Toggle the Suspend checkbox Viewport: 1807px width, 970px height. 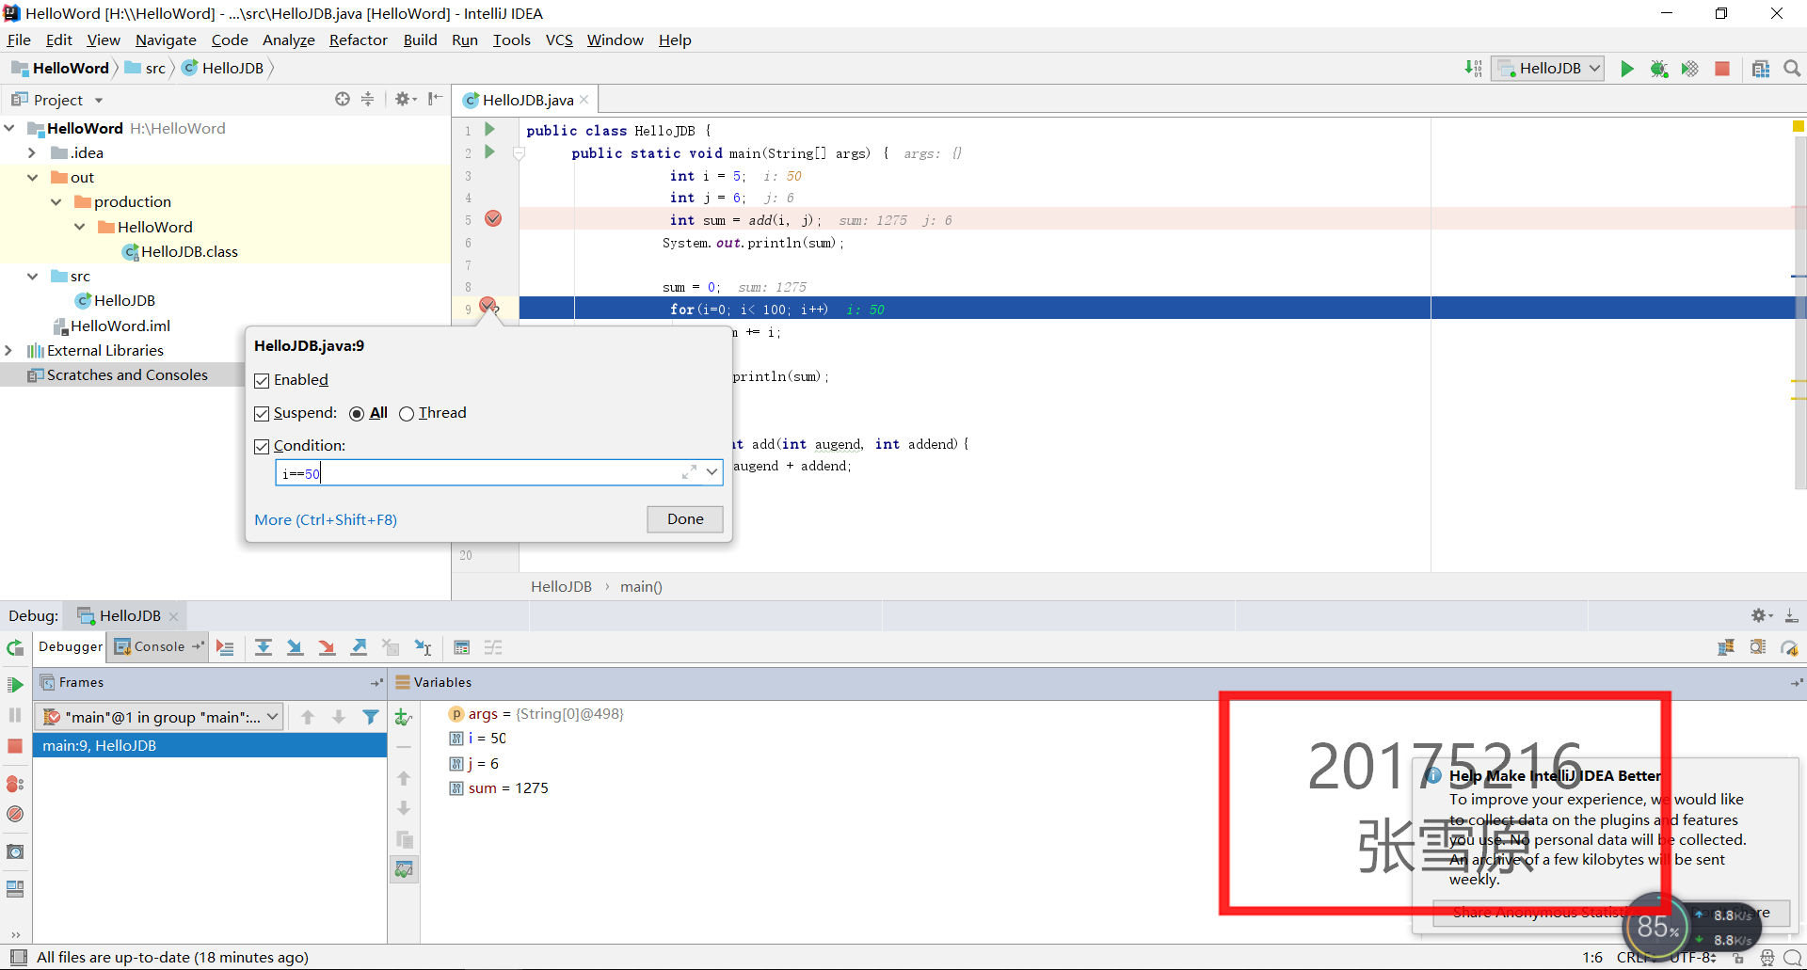[x=262, y=414]
